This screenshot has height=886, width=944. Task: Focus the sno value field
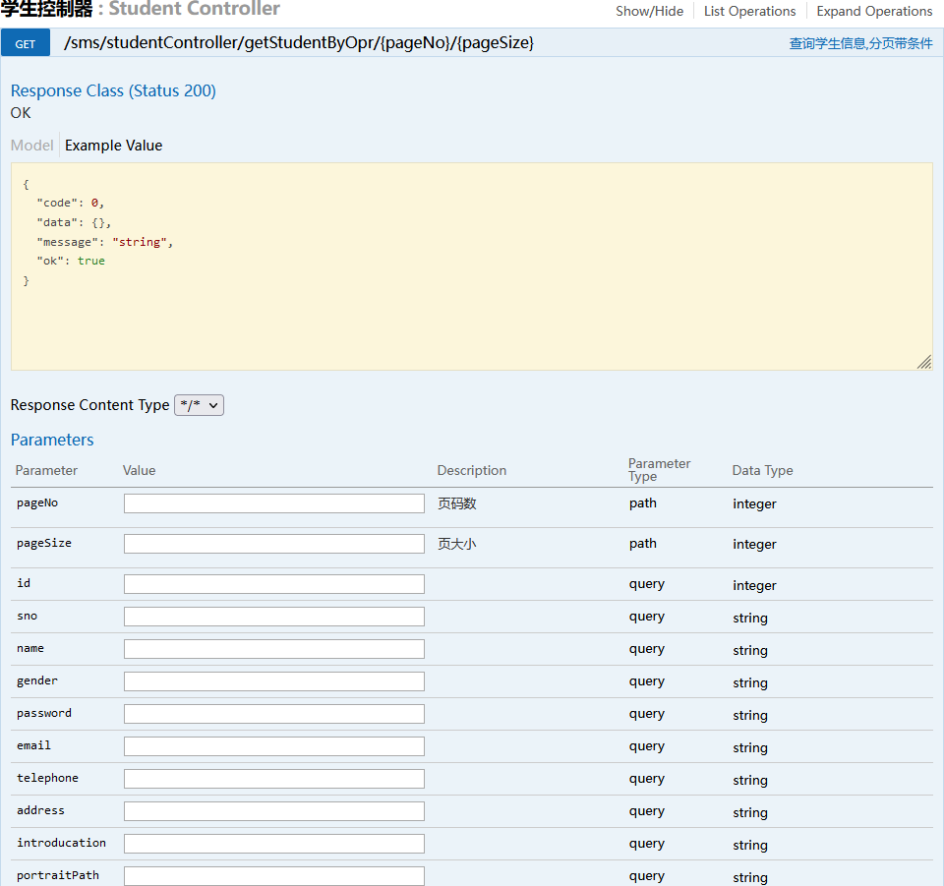tap(274, 617)
